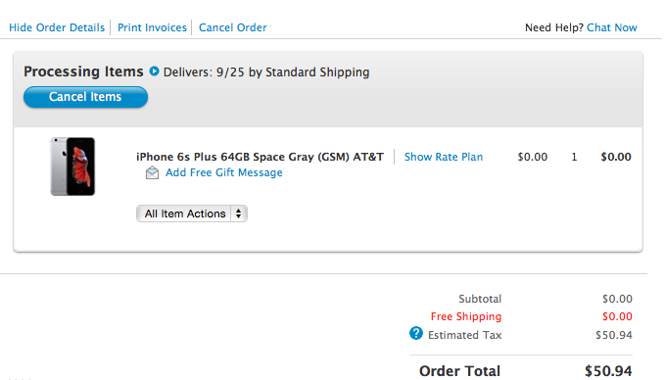Click the red Free Shipping label

coord(466,316)
